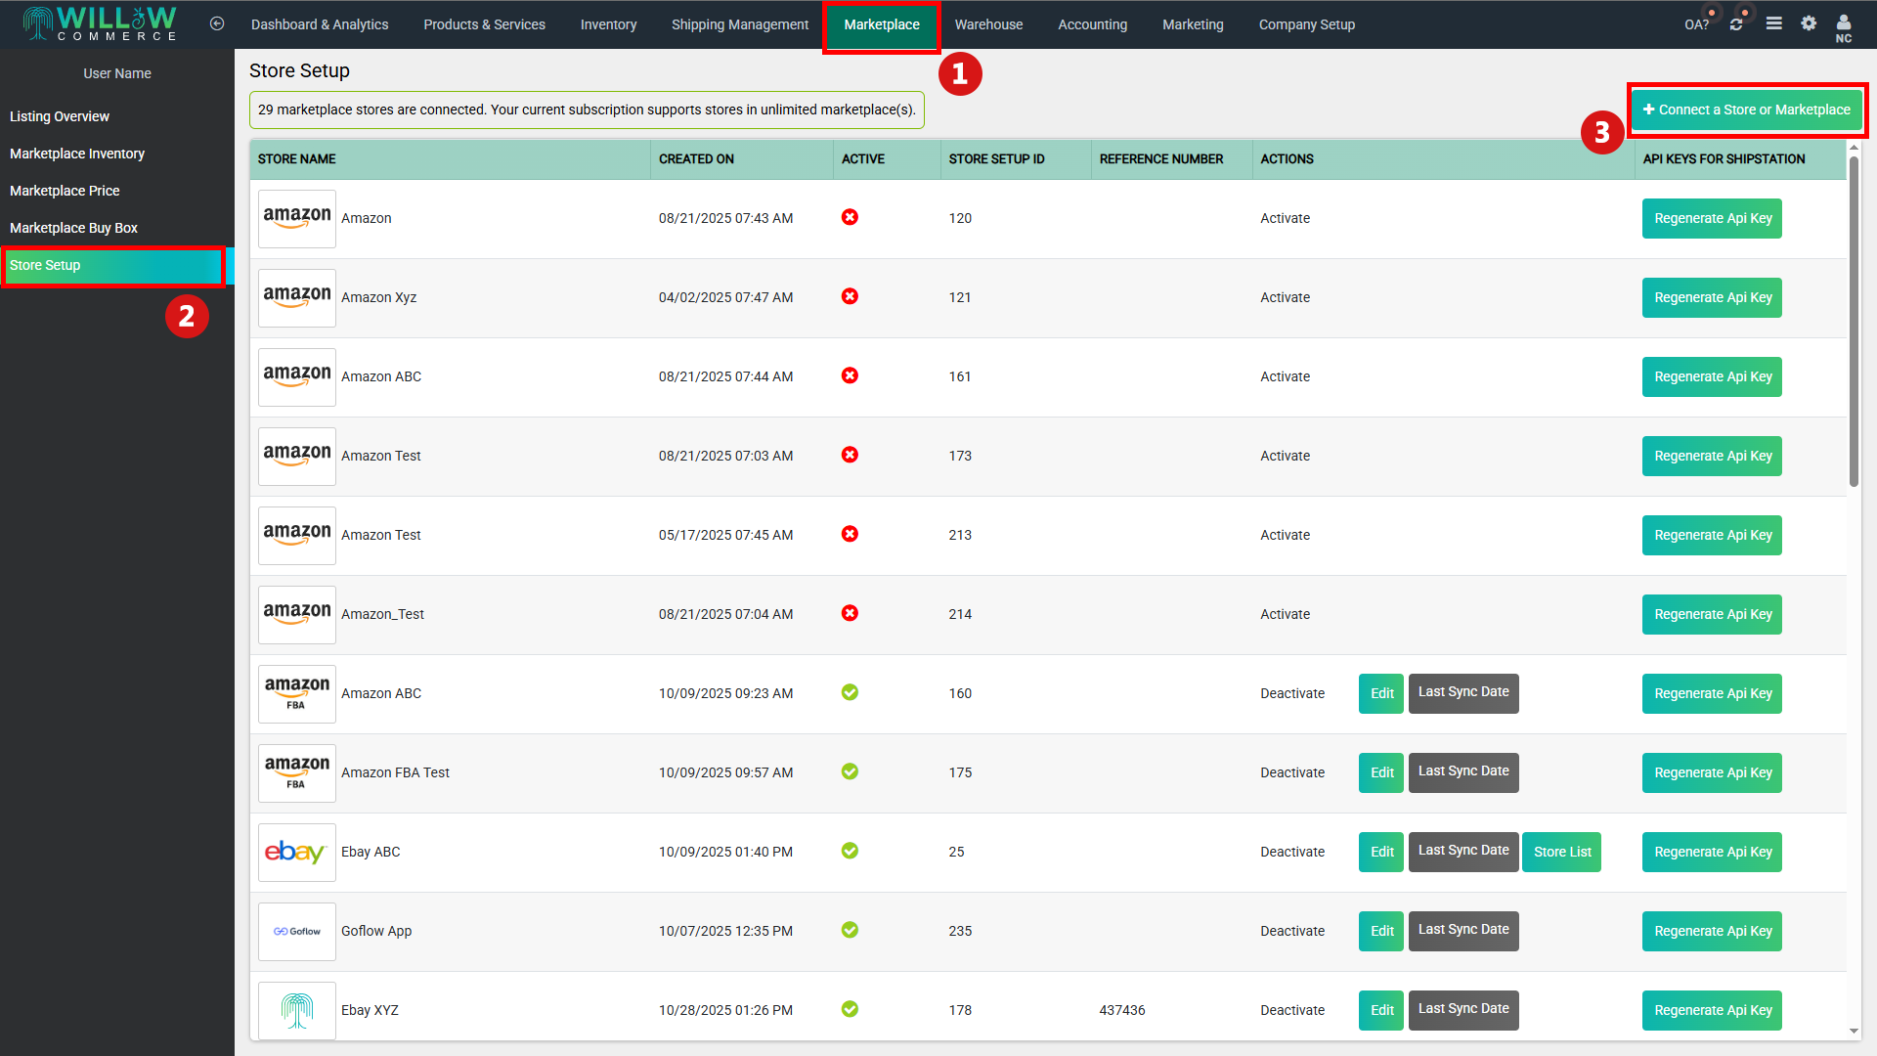Open the Company Setup menu

tap(1306, 24)
